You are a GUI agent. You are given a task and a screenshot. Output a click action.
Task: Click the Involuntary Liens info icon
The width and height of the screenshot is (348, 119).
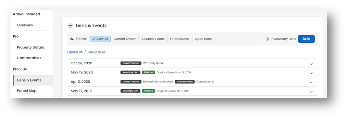(x=267, y=39)
